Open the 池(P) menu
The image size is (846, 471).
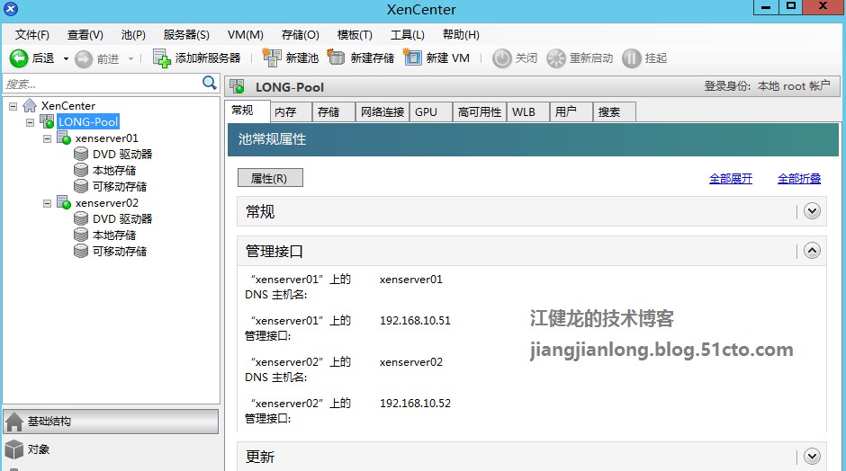(x=133, y=35)
